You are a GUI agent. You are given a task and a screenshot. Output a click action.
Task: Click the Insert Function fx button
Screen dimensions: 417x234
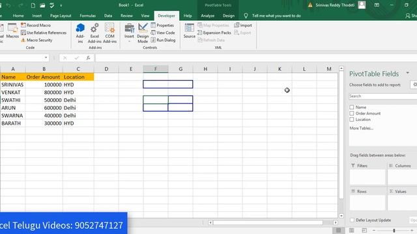(x=88, y=58)
